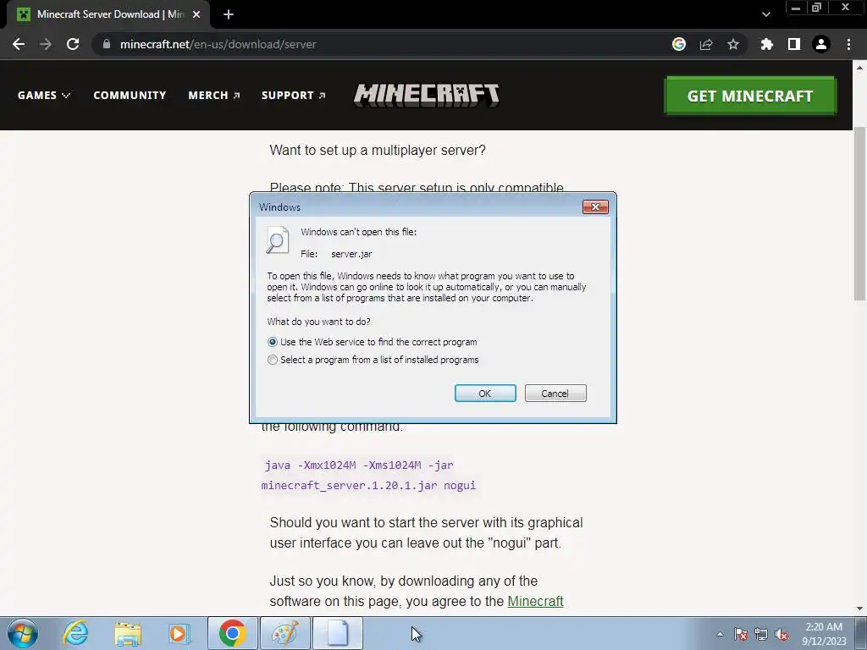The image size is (867, 650).
Task: Open Action Center flag icon
Action: coord(740,634)
